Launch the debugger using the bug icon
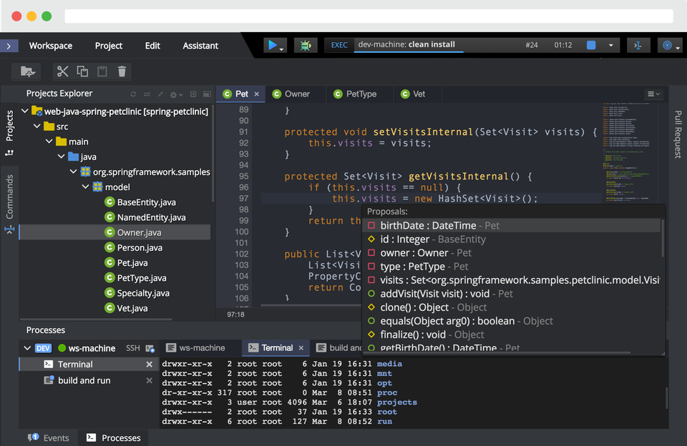This screenshot has width=687, height=446. coord(306,45)
